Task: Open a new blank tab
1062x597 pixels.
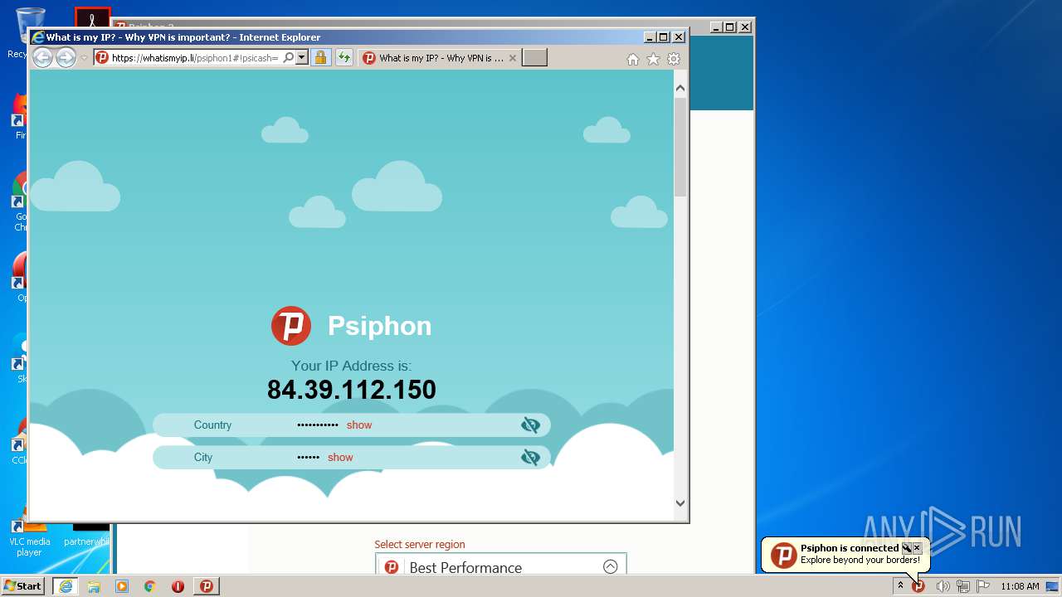Action: coord(535,58)
